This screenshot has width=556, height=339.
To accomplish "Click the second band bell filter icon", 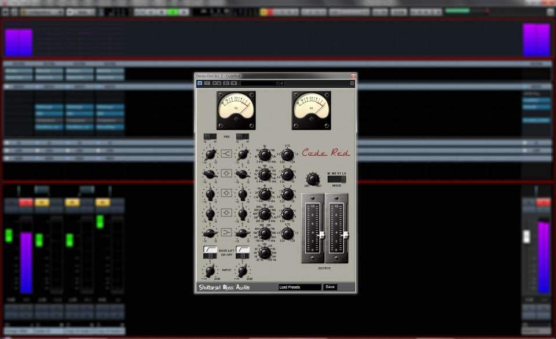I will 226,173.
